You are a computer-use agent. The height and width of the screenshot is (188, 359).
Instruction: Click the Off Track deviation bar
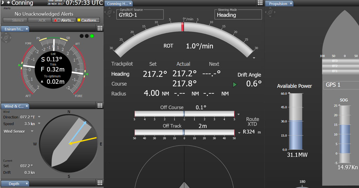[184, 132]
